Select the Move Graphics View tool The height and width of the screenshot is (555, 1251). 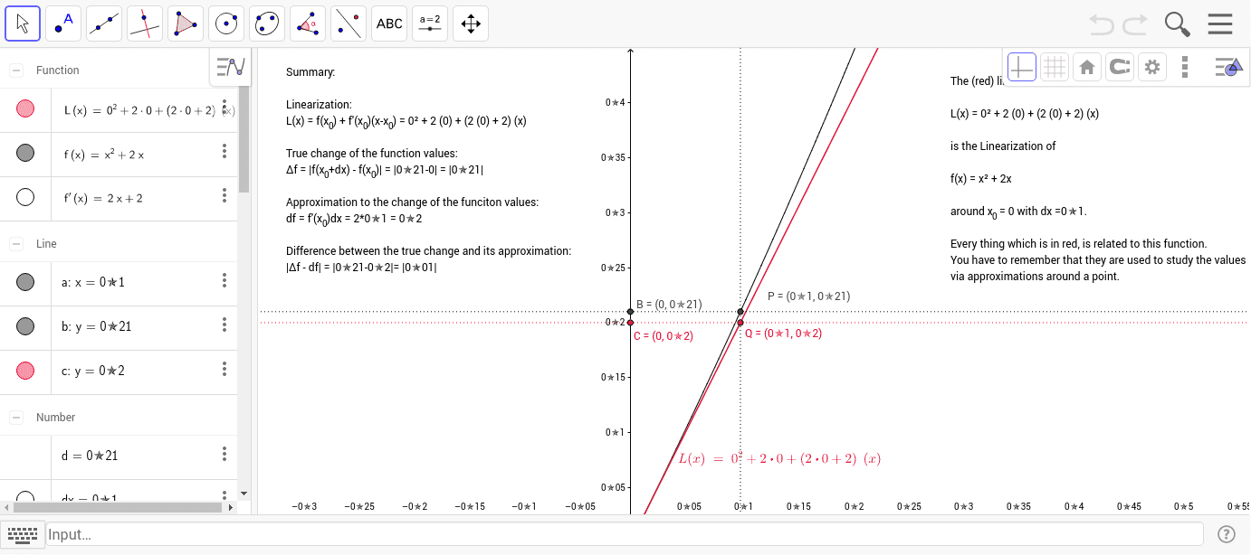point(471,24)
